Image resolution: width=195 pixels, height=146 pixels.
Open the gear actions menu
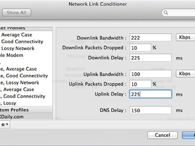point(5,125)
